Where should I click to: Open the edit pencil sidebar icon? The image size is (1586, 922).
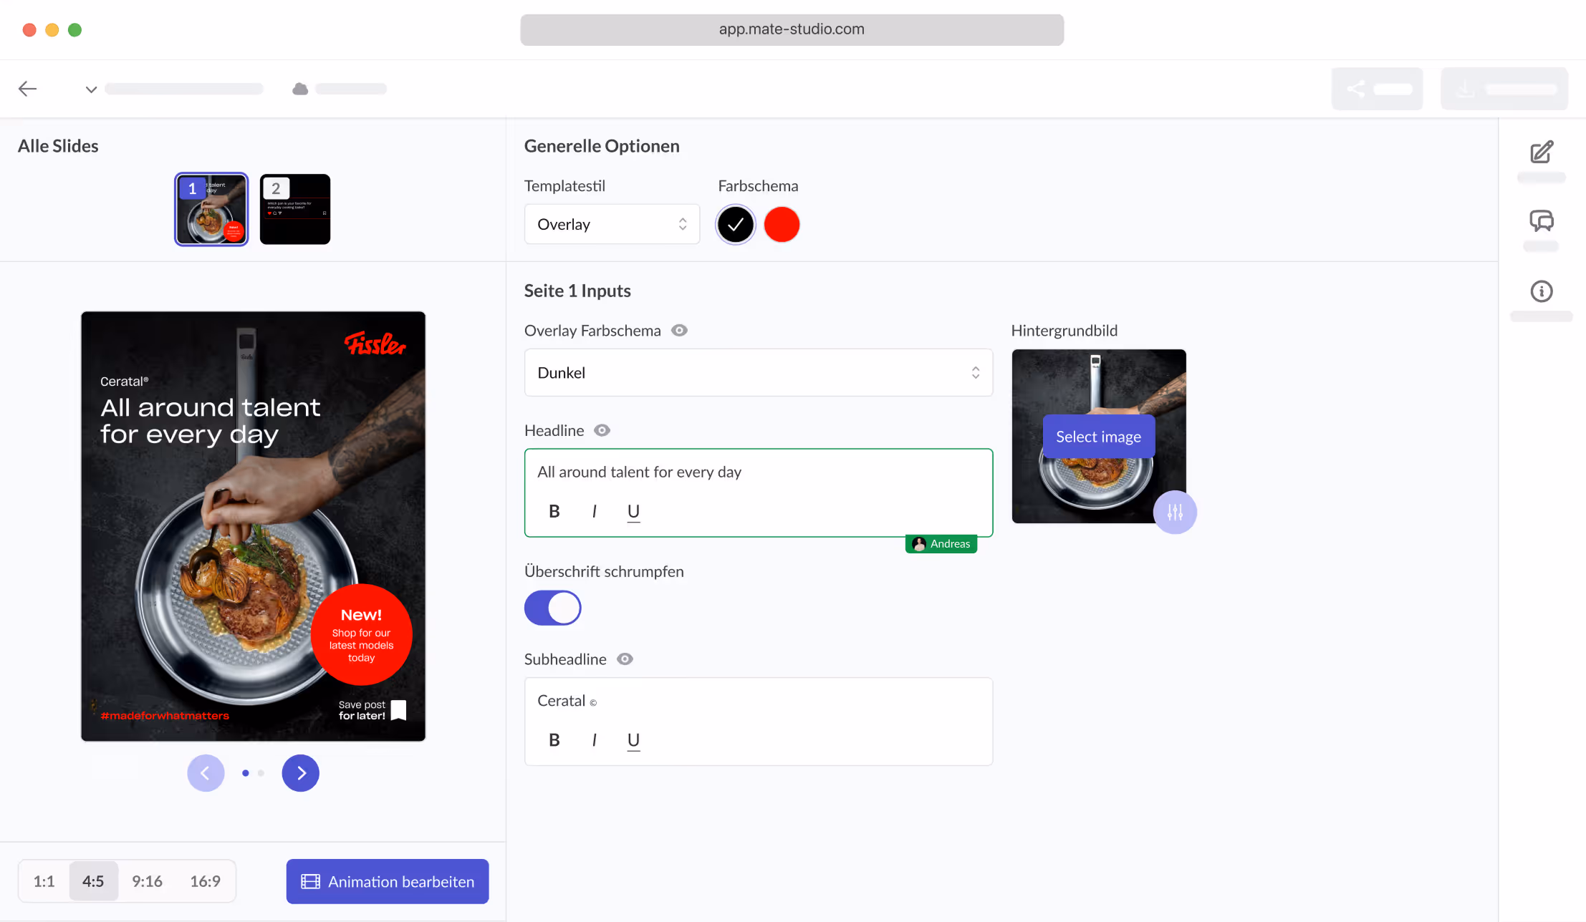click(1542, 152)
